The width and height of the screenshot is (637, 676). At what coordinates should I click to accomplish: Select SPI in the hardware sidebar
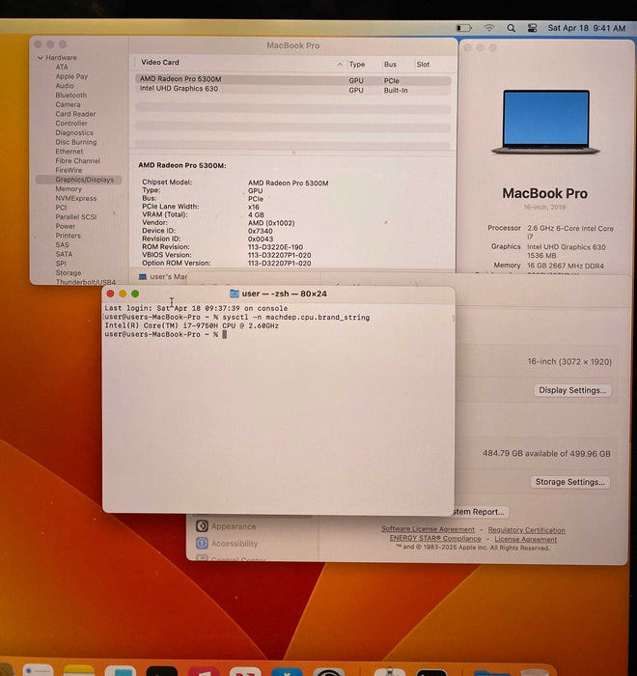pyautogui.click(x=61, y=264)
